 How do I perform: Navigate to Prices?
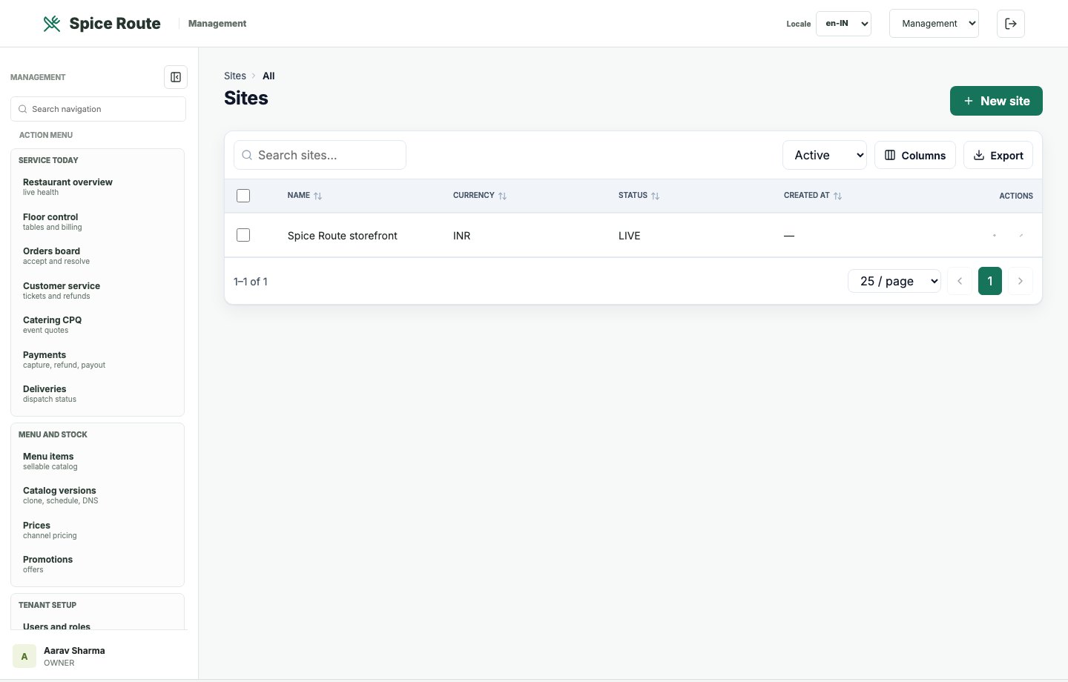click(x=97, y=530)
